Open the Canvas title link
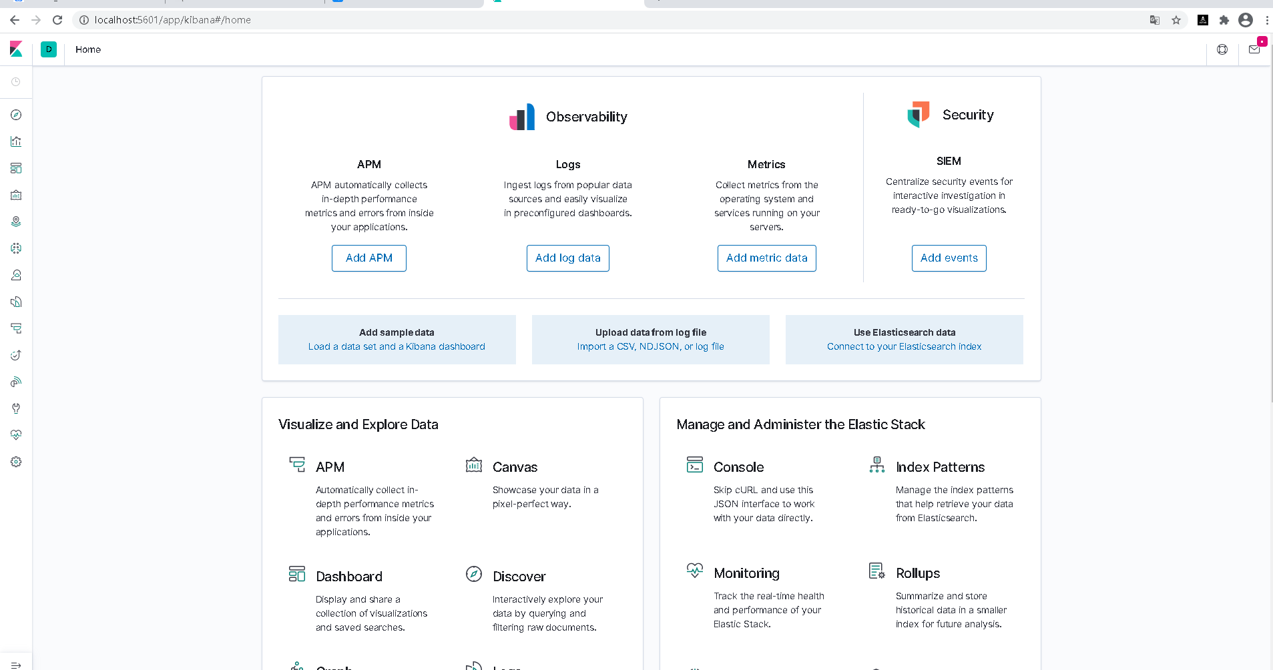The image size is (1273, 670). (x=515, y=467)
